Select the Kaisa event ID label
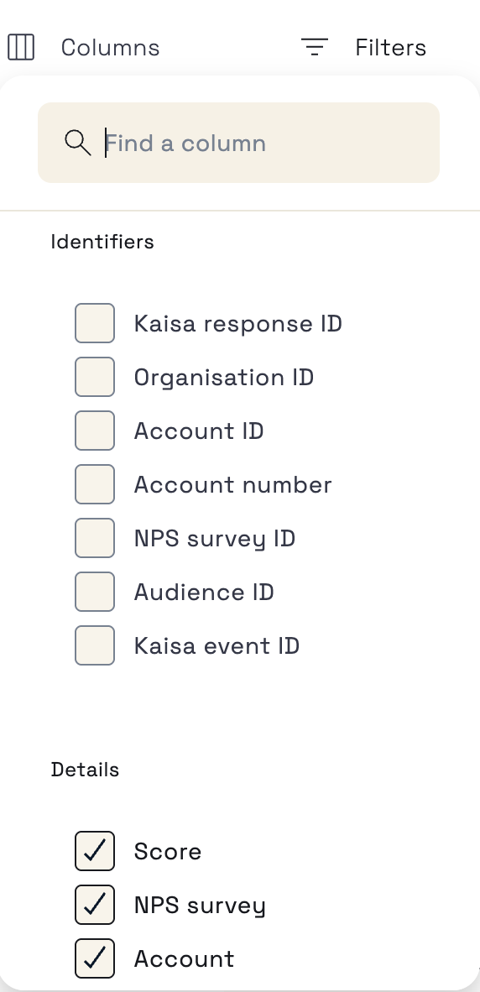480x992 pixels. pyautogui.click(x=217, y=646)
